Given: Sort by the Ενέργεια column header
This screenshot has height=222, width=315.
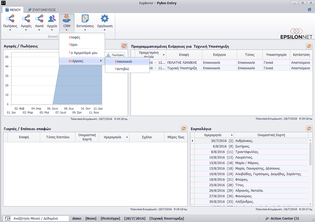Looking at the screenshot, I should point(219,55).
